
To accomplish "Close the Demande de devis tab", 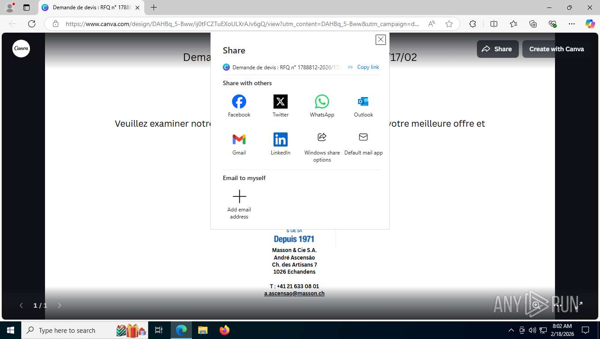I will point(137,8).
